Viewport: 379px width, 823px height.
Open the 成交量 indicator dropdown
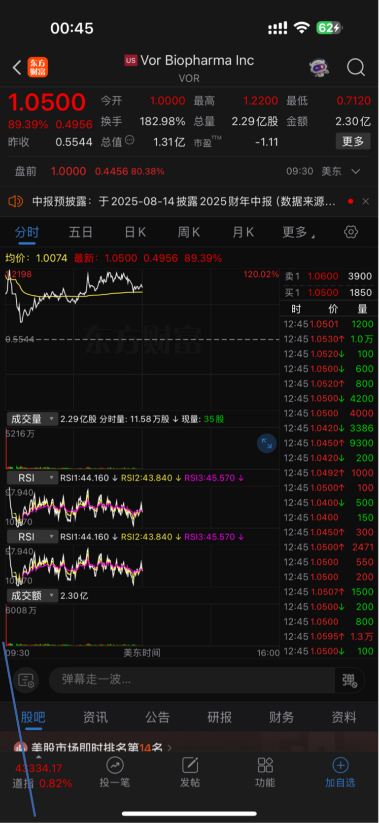[x=32, y=419]
